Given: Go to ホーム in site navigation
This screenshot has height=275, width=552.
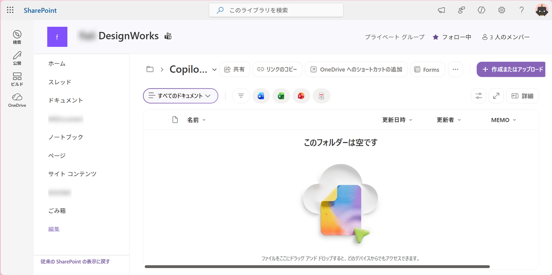Looking at the screenshot, I should pyautogui.click(x=57, y=63).
